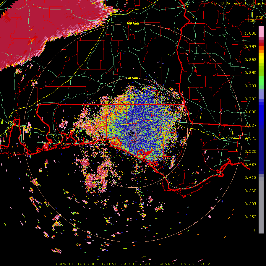Click the [CC] legend unit label

coord(252,21)
